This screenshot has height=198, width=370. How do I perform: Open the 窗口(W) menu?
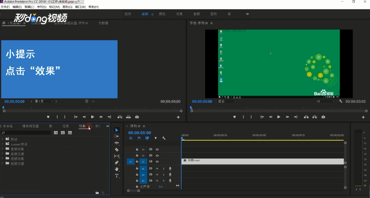(80, 7)
